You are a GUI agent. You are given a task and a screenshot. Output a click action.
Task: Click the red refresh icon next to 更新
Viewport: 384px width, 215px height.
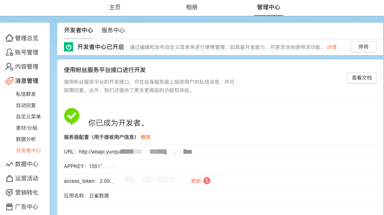pos(207,181)
